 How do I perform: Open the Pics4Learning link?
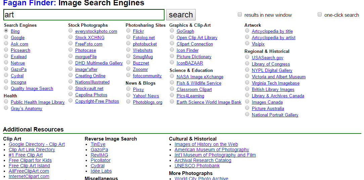pos(190,96)
